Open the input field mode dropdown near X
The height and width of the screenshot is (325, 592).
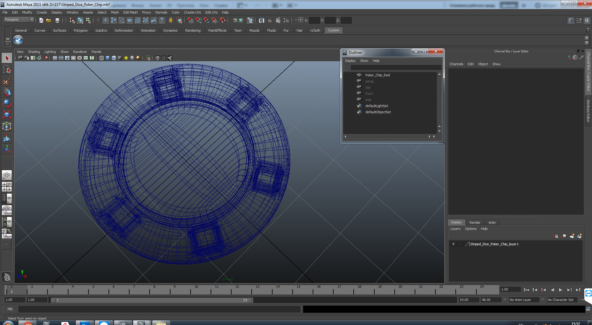(296, 20)
